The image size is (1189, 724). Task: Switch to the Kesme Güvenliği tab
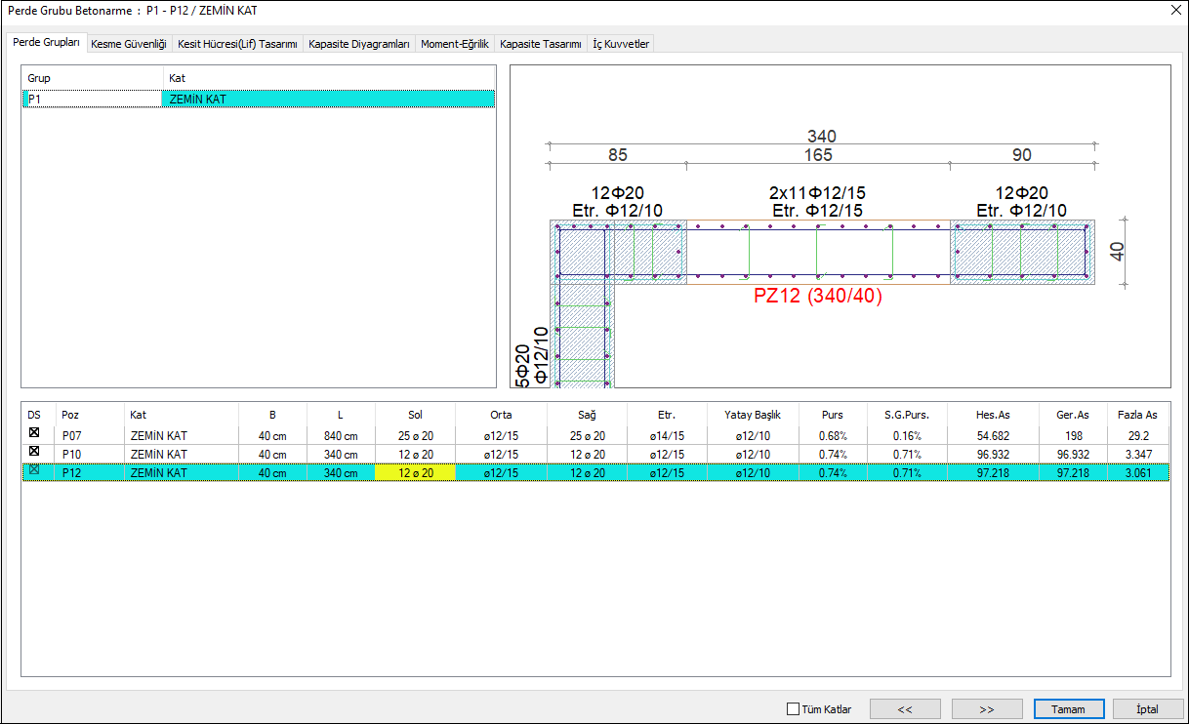tap(129, 44)
